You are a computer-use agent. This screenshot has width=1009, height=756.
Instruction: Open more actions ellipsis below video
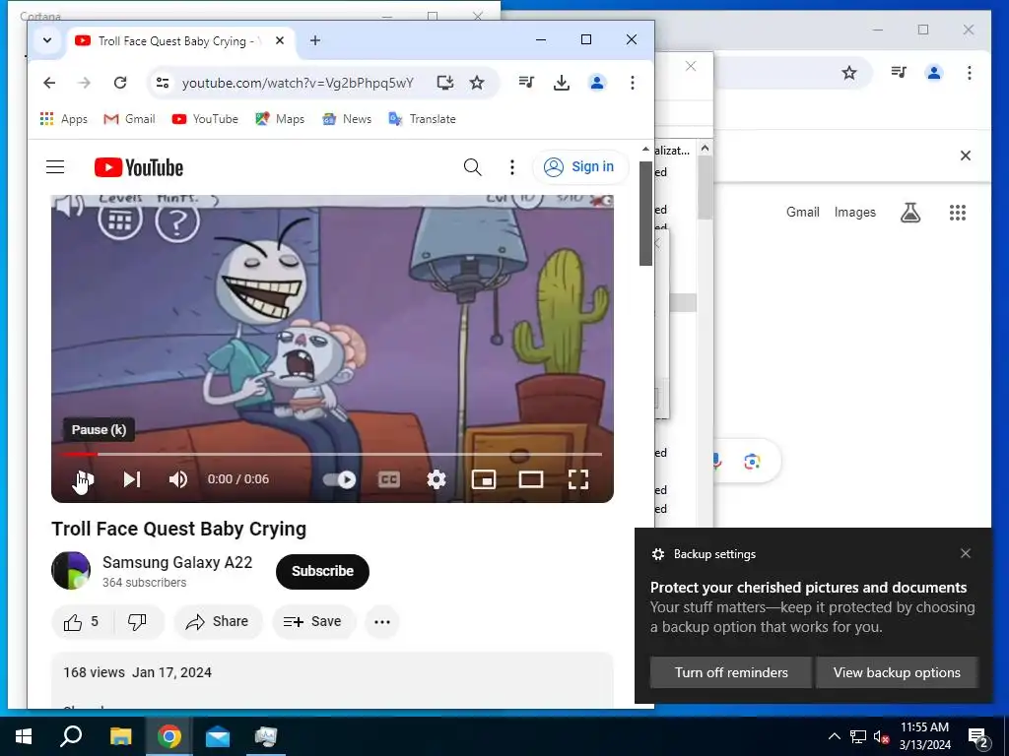(382, 622)
